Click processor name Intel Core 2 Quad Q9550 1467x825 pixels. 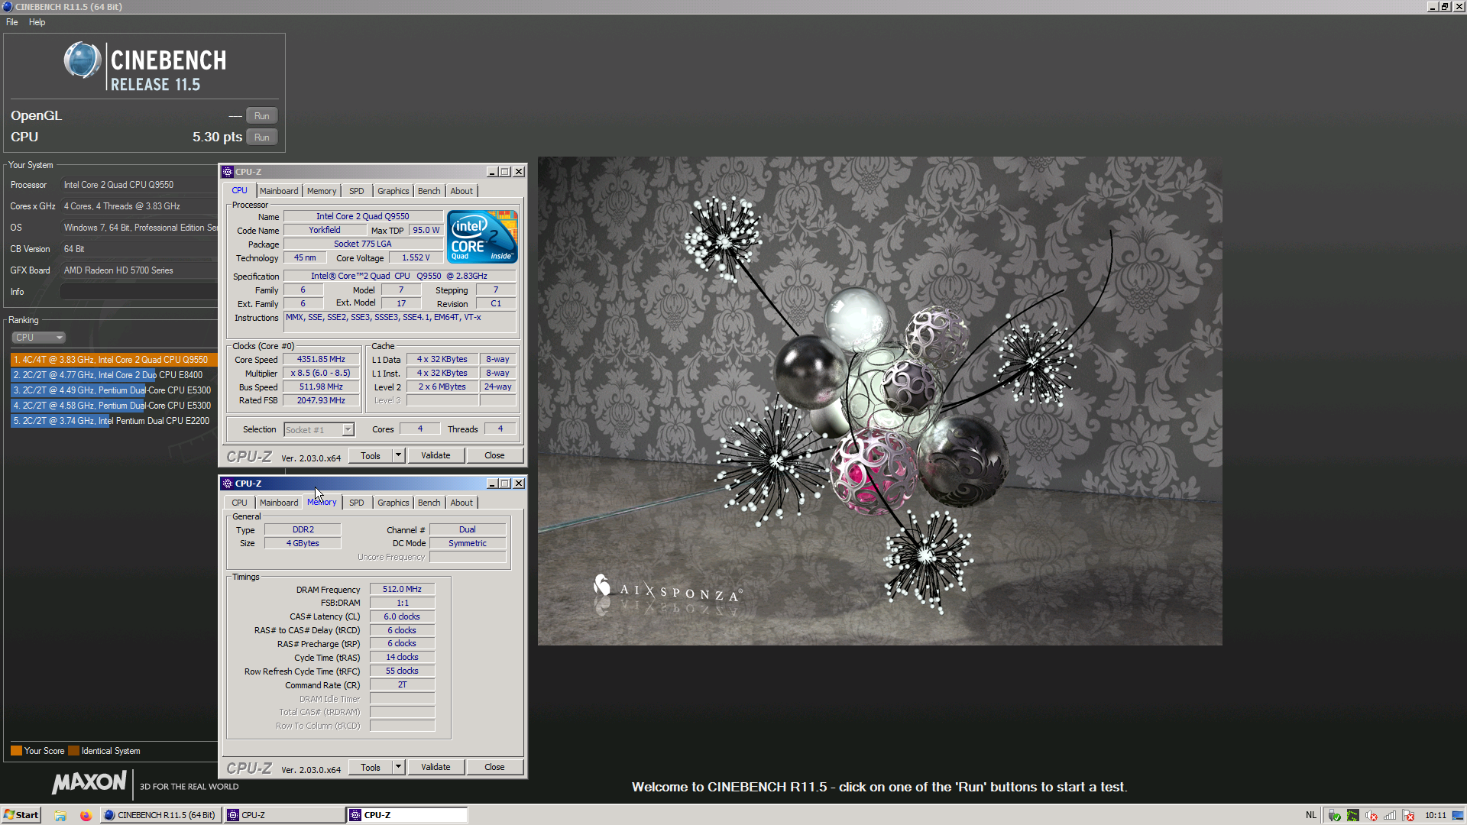[x=363, y=216]
